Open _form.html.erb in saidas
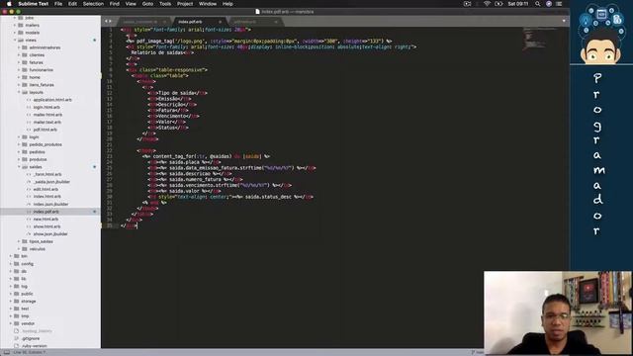 tap(47, 174)
